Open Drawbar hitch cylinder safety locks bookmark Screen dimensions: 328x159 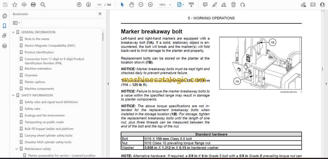pos(48,142)
